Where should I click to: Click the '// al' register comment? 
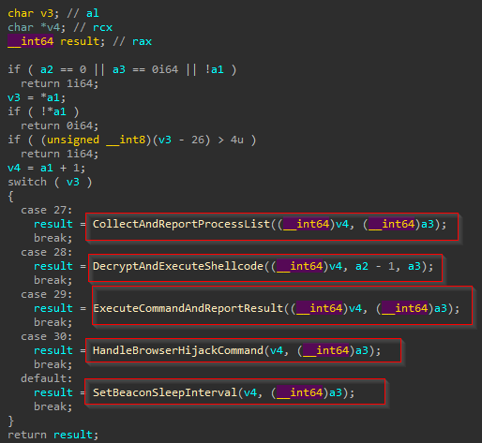pos(83,13)
